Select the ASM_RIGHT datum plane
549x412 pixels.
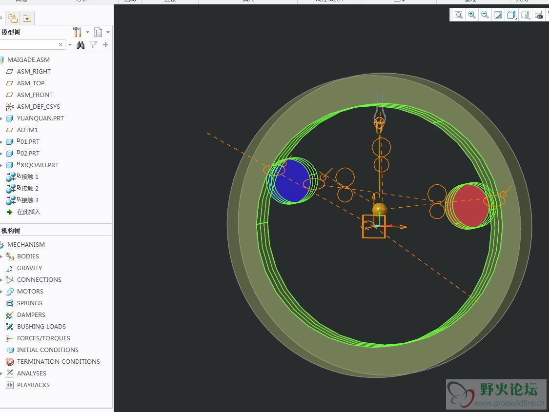34,71
